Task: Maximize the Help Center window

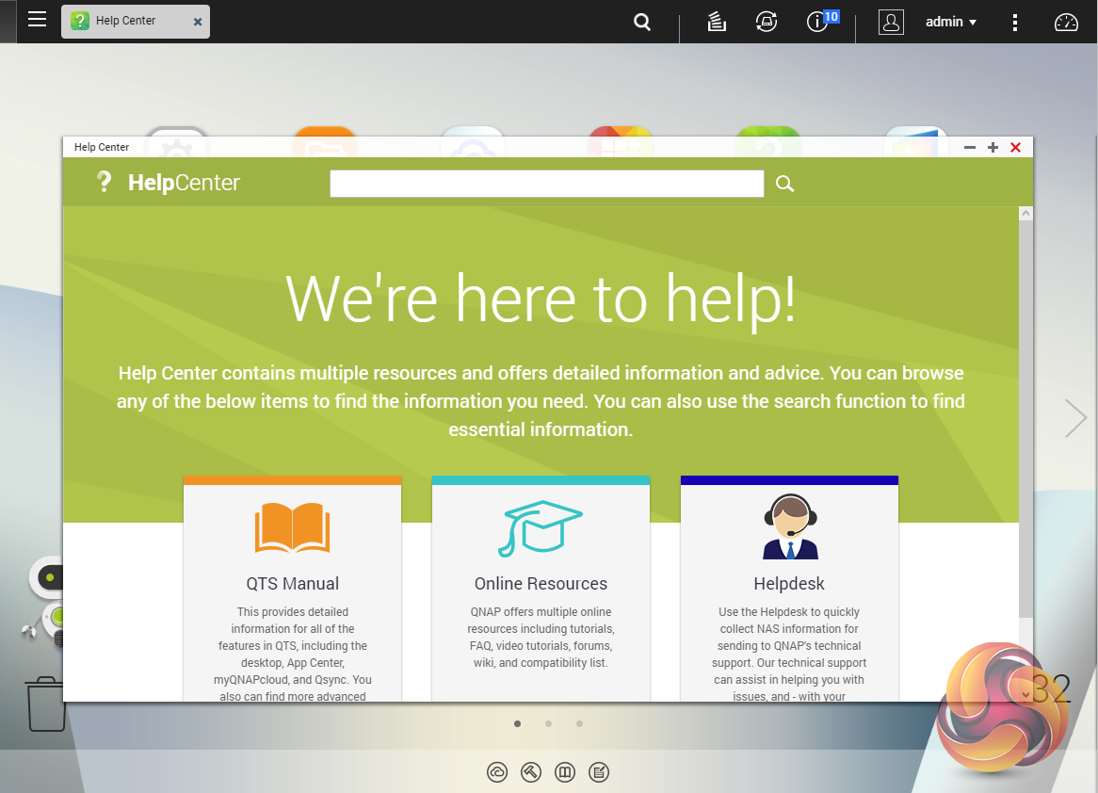Action: click(x=993, y=147)
